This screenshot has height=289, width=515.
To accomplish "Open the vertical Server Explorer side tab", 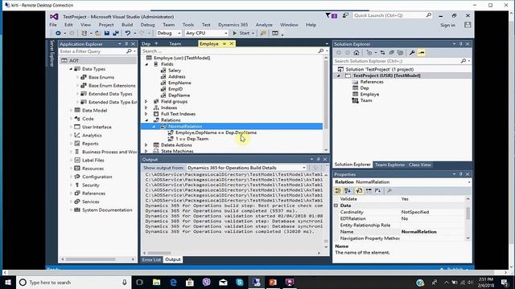I will [x=51, y=53].
